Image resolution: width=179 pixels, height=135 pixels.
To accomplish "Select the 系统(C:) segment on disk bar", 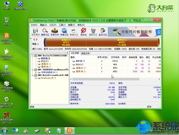I will [x=66, y=42].
